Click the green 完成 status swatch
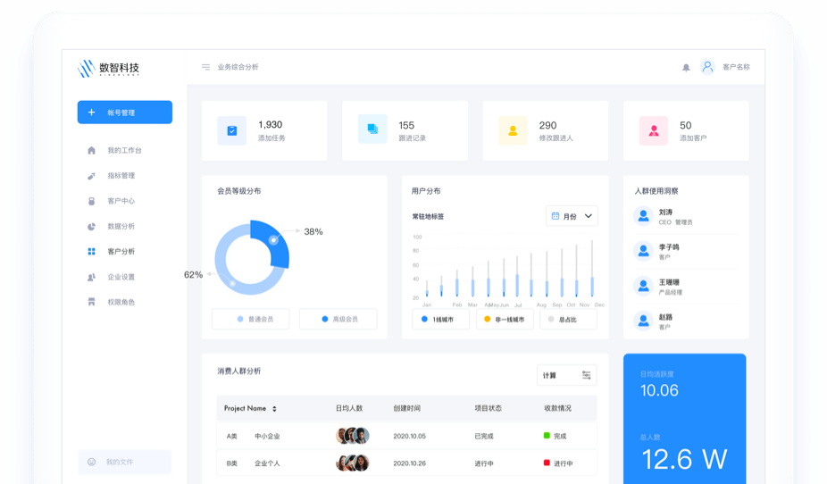827x484 pixels. tap(547, 436)
